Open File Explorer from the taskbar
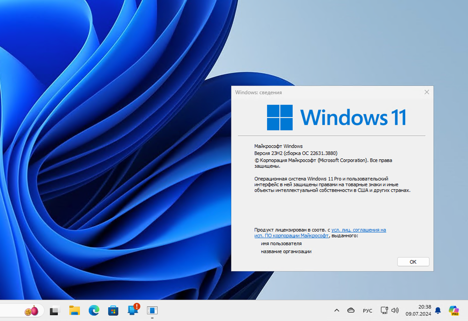The image size is (468, 321). click(74, 310)
